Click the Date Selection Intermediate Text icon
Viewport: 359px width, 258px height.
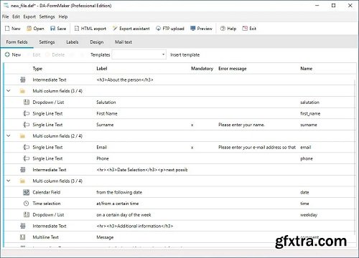point(23,170)
